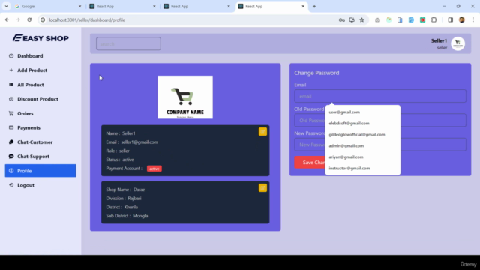Click the Logout arrow icon
The height and width of the screenshot is (270, 480).
pos(11,185)
